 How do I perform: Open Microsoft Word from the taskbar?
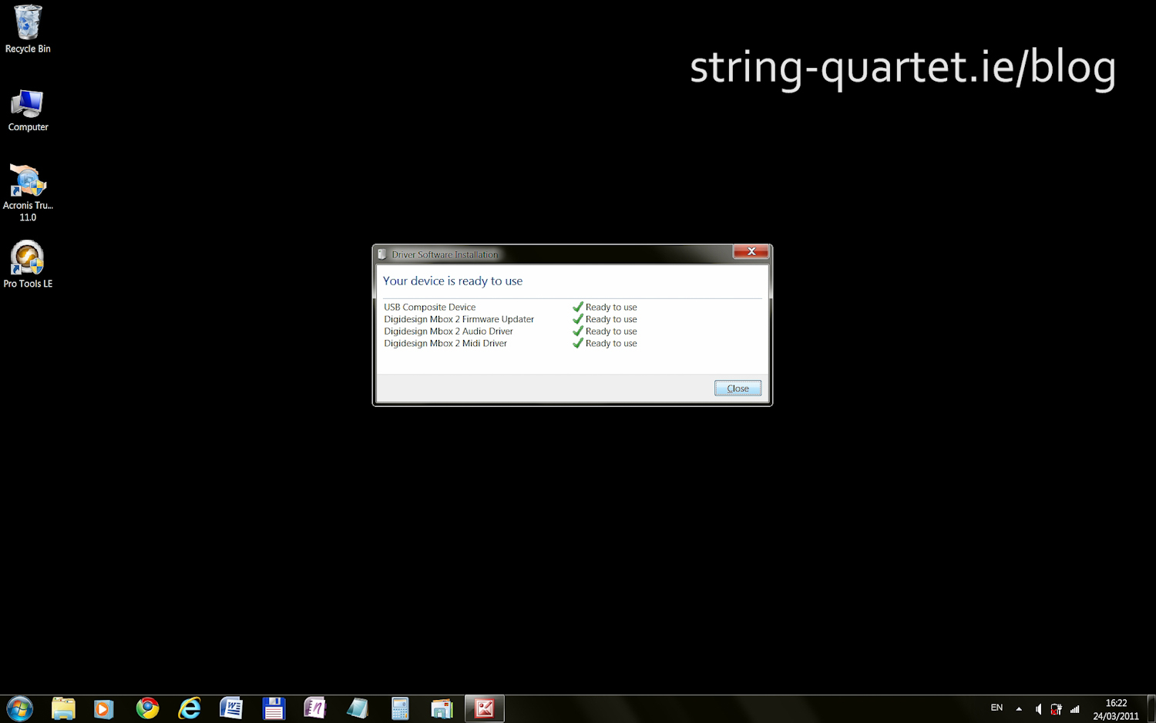pos(231,708)
